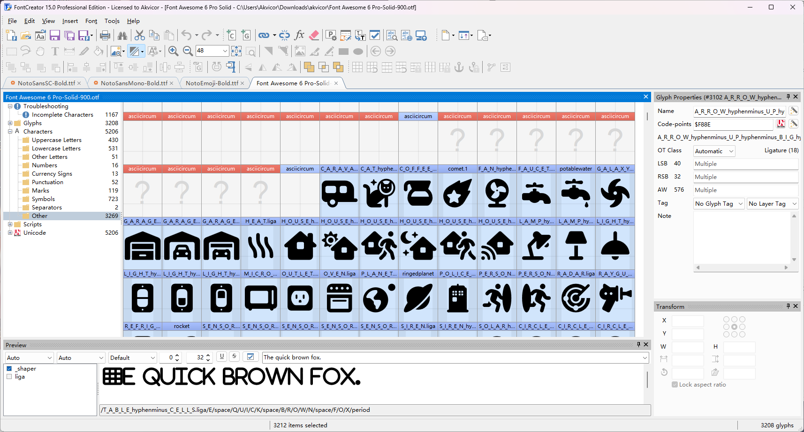Uncheck the _shaper feature checkbox
Viewport: 804px width, 432px height.
9,368
